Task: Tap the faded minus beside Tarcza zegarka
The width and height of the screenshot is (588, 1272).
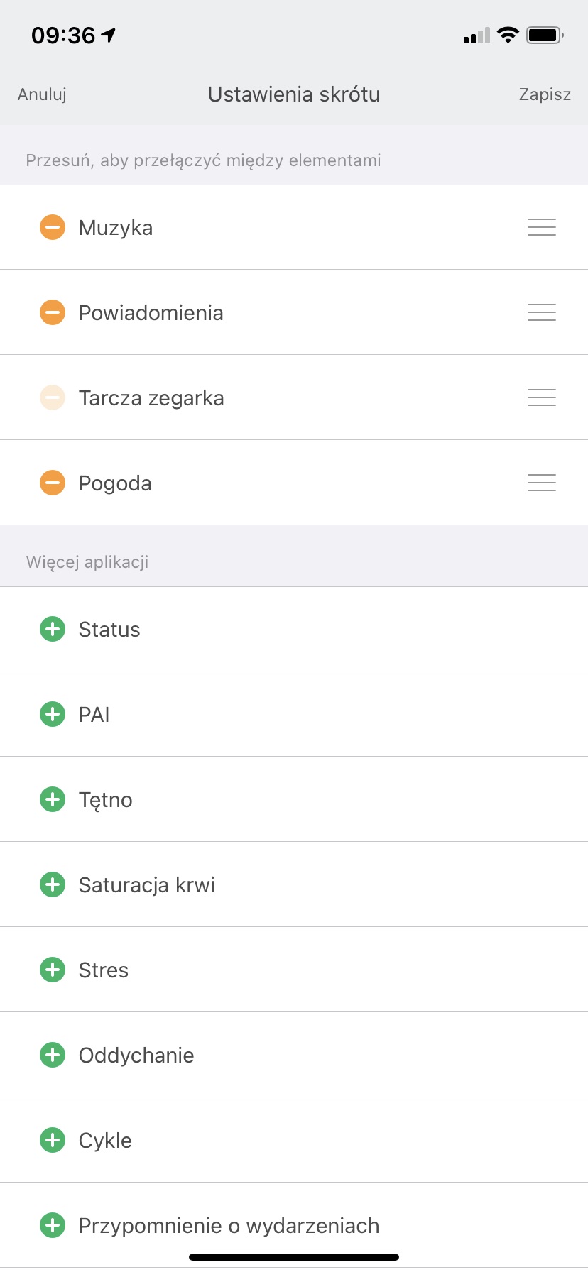Action: click(x=53, y=397)
